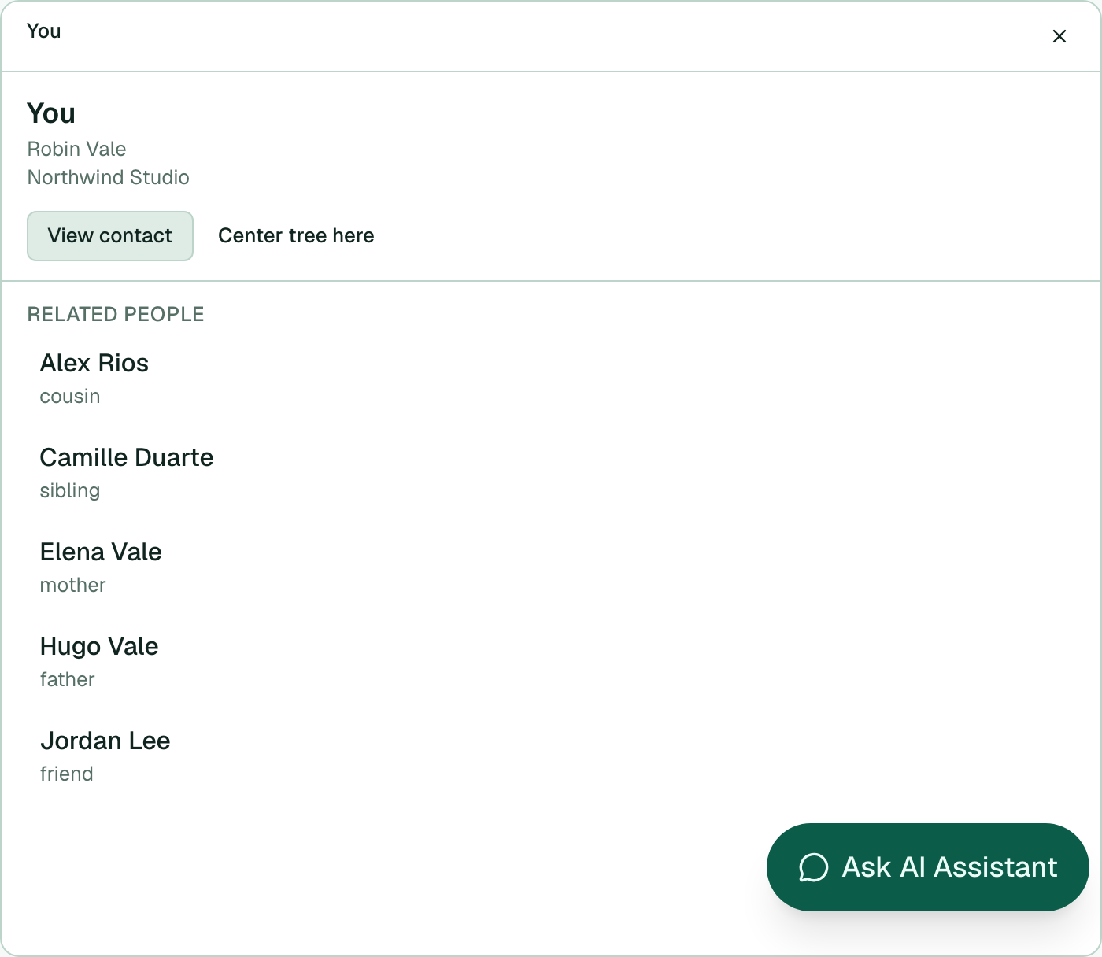The width and height of the screenshot is (1102, 957).
Task: Click the View contact button
Action: [110, 236]
